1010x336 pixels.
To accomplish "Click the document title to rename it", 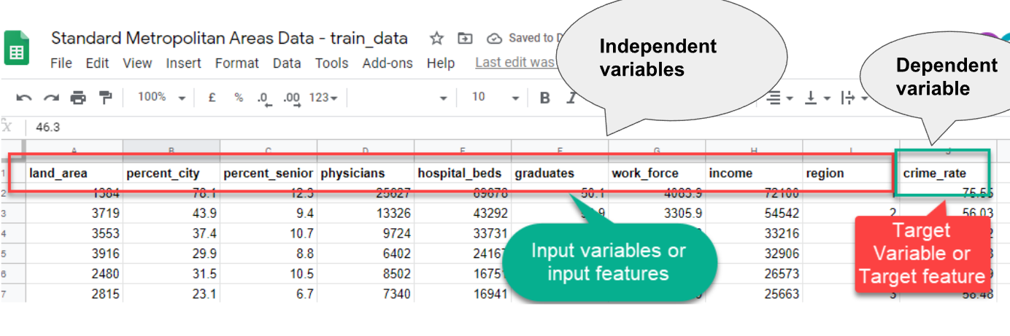I will [x=229, y=38].
